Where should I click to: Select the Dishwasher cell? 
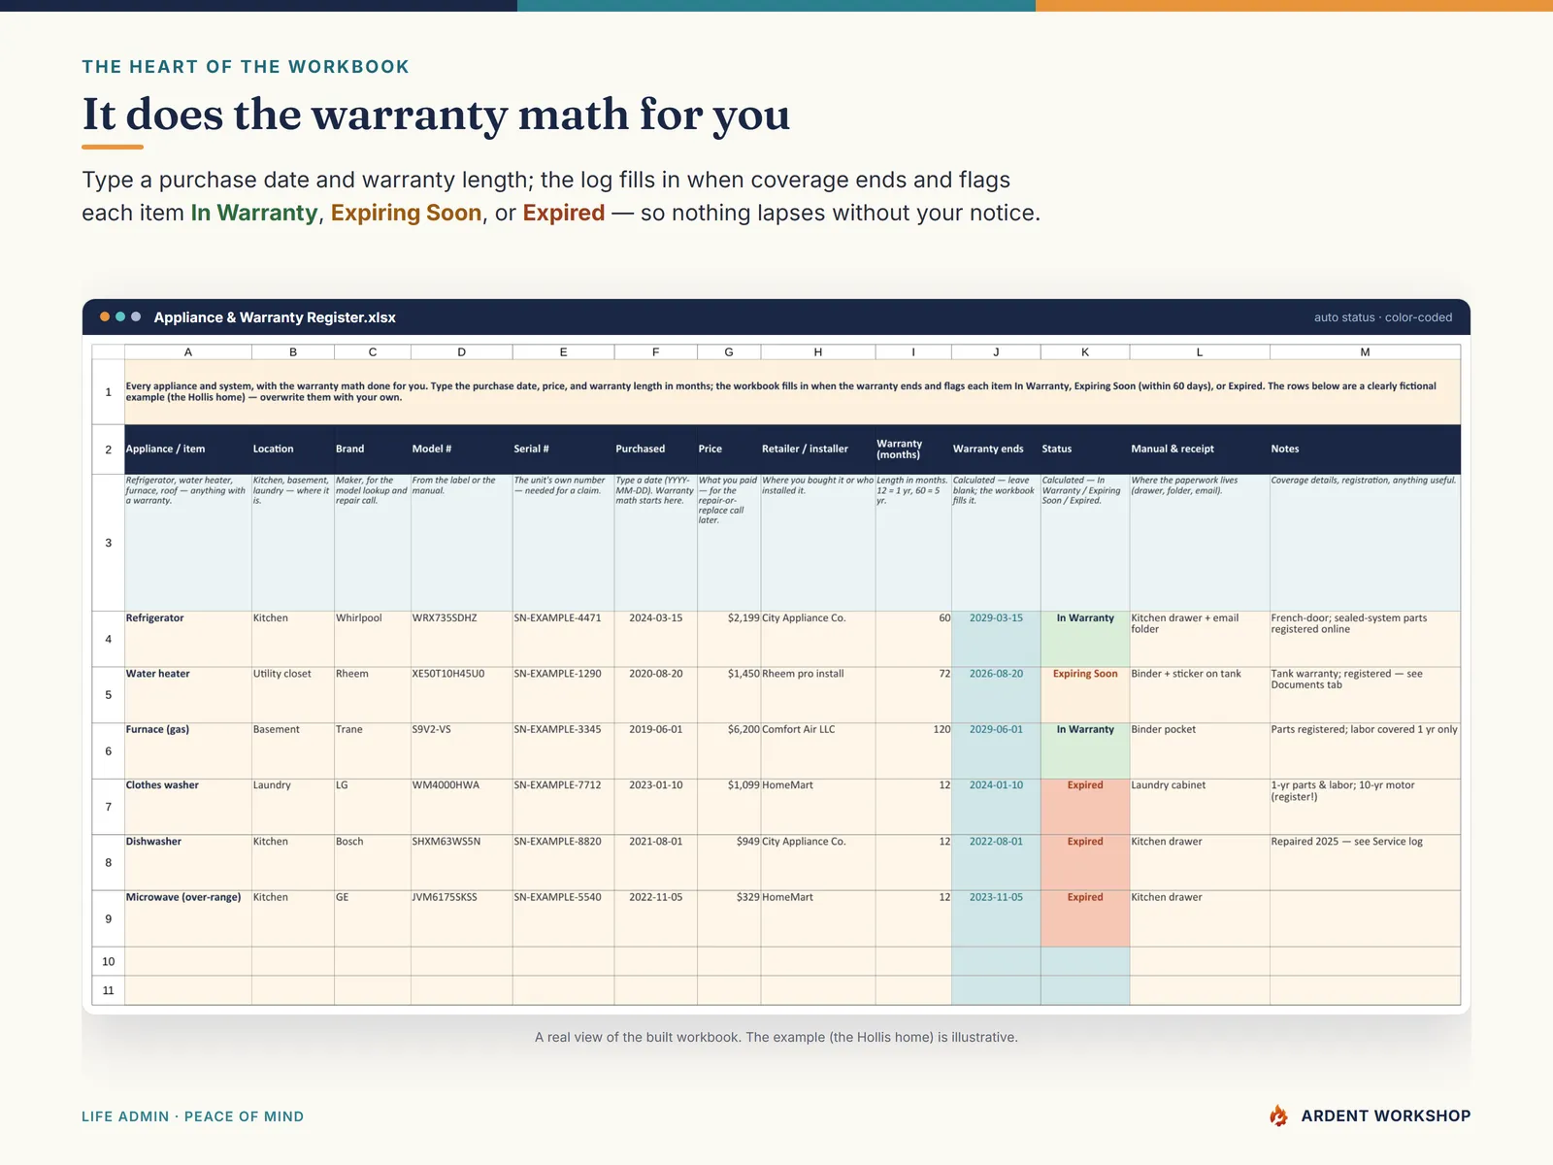point(188,863)
